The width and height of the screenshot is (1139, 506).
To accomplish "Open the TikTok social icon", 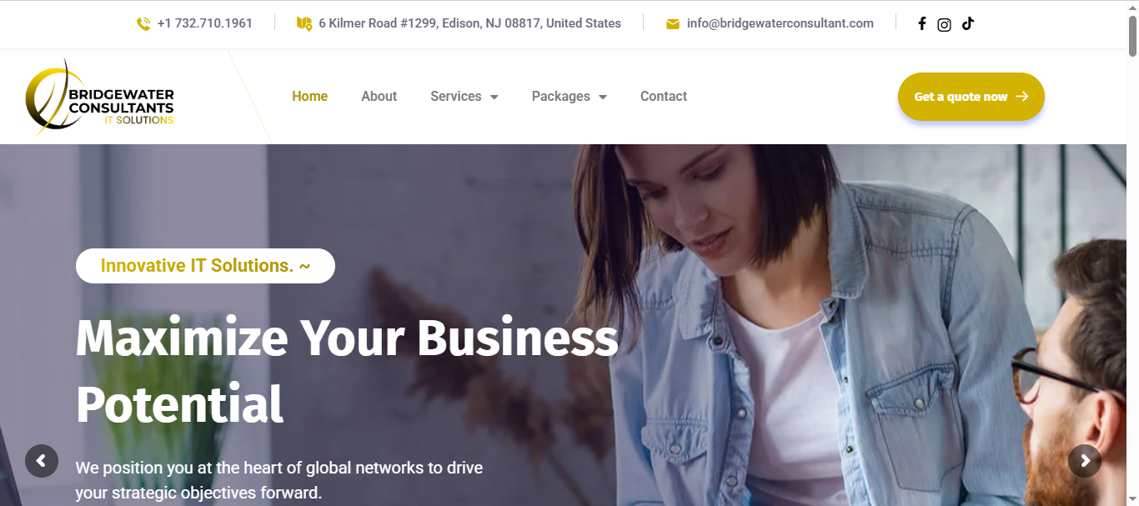I will coord(967,23).
